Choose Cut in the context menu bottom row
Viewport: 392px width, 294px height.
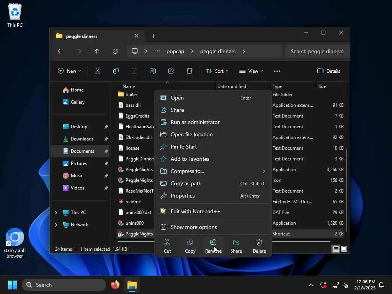(x=167, y=246)
